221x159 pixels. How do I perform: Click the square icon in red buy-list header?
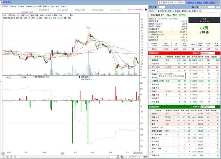(x=217, y=53)
